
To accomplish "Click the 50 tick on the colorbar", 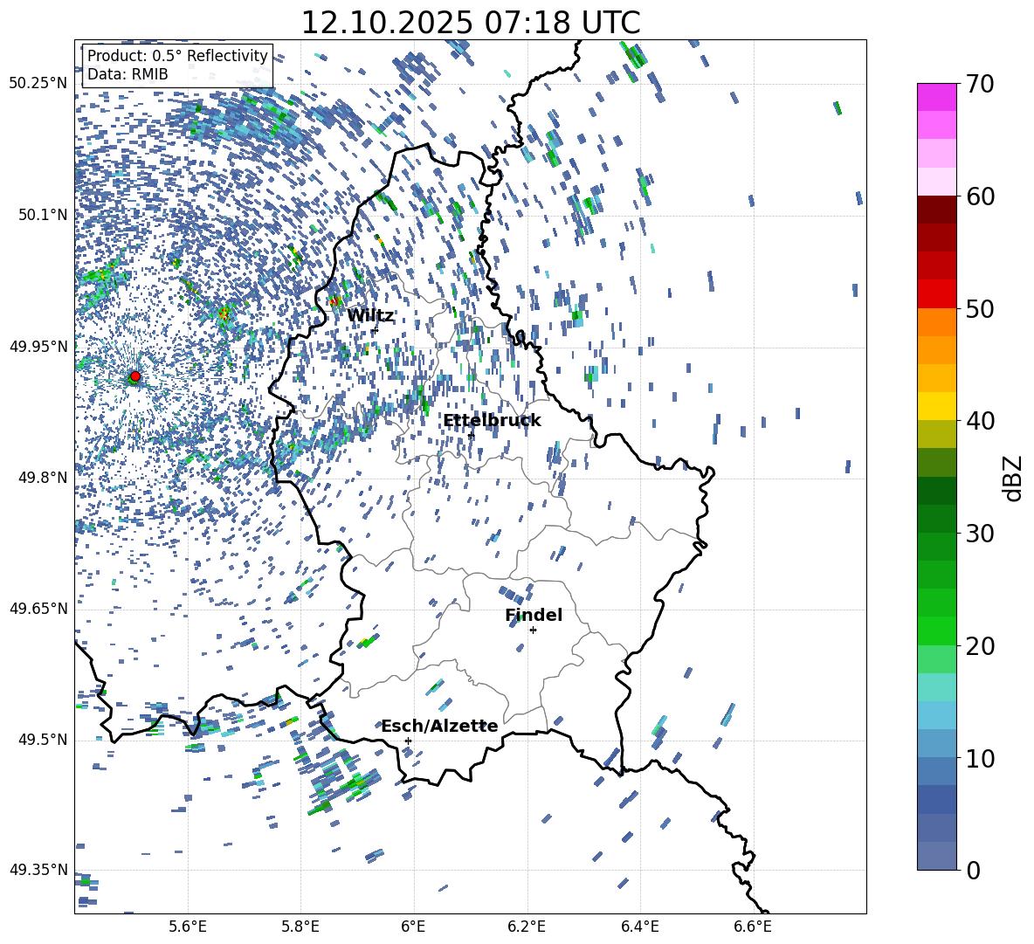I will click(x=981, y=309).
